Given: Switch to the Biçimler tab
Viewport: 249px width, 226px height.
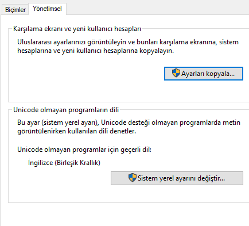Looking at the screenshot, I should 15,10.
